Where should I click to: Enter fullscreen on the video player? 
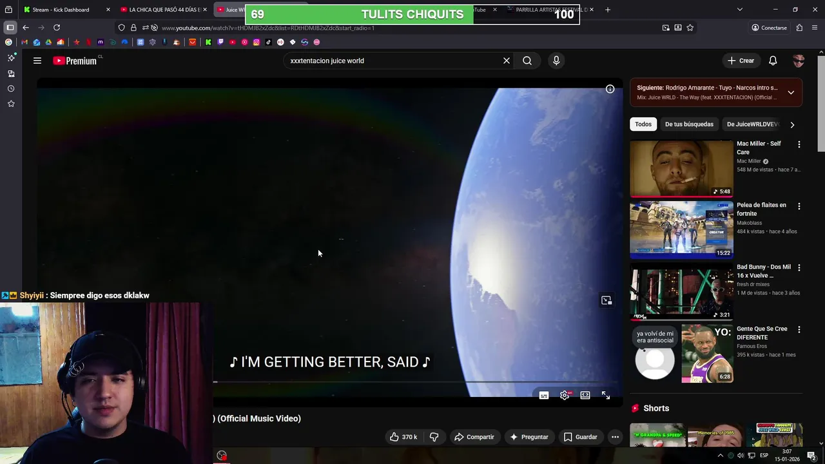[x=606, y=396]
